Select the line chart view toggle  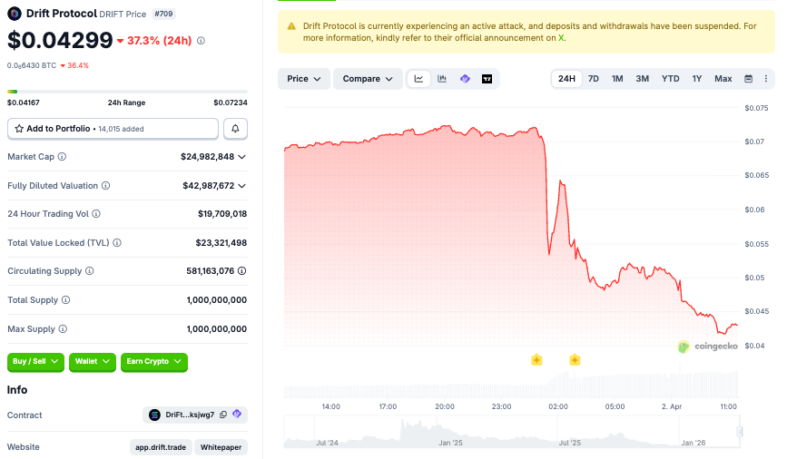coord(418,79)
